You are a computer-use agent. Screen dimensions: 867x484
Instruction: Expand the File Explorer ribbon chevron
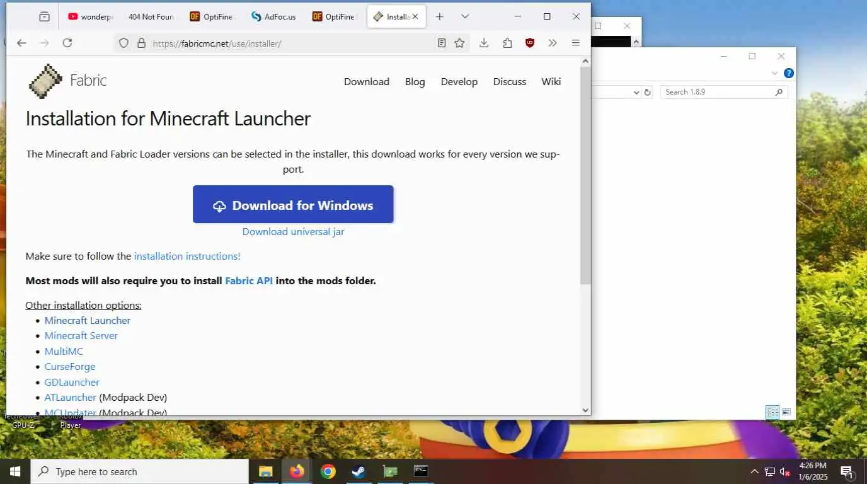(775, 73)
